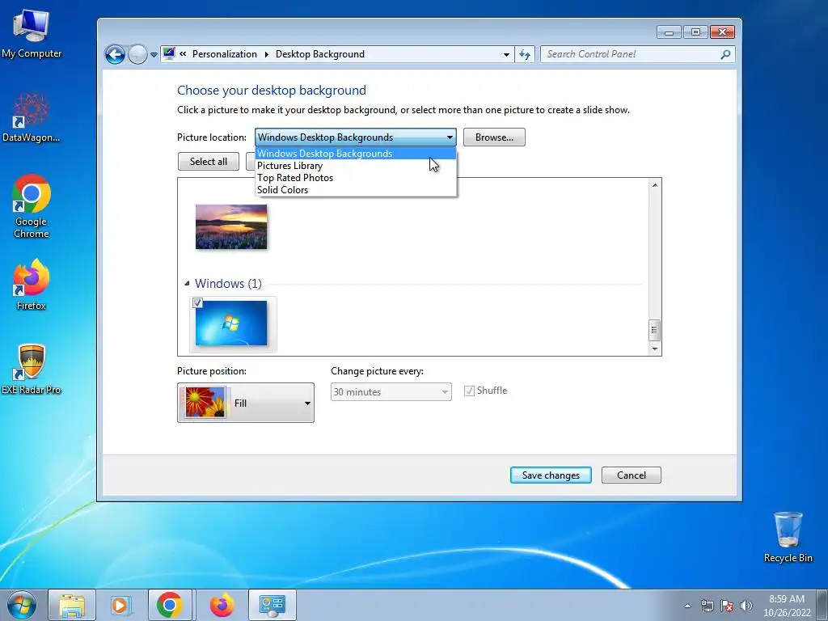Select Windows Desktop Backgrounds option
Viewport: 828px width, 621px height.
[356, 154]
